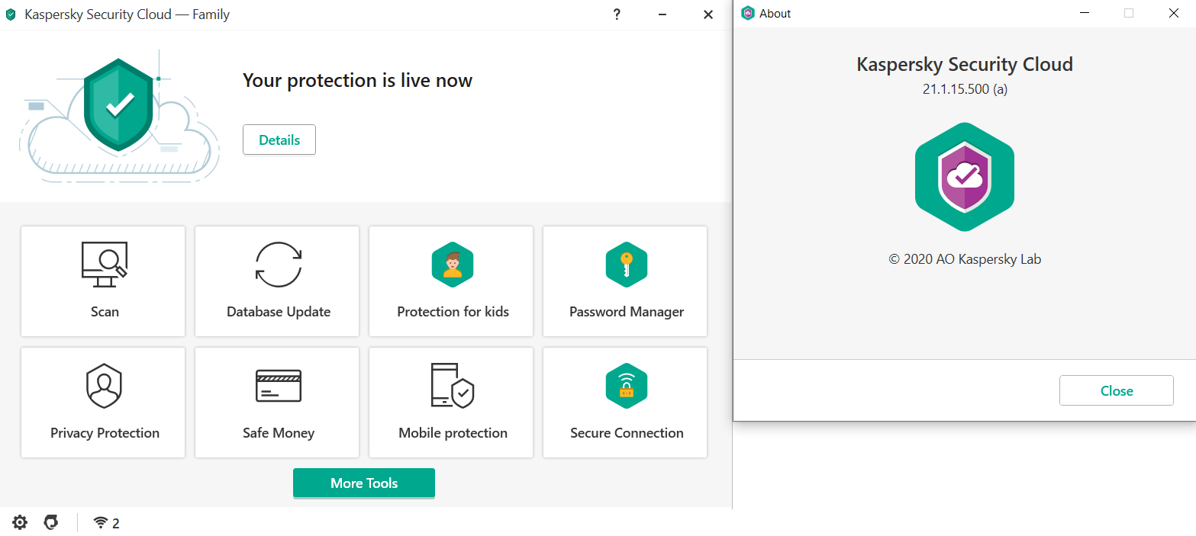Click the wifi network devices icon
Image resolution: width=1196 pixels, height=536 pixels.
pos(100,522)
